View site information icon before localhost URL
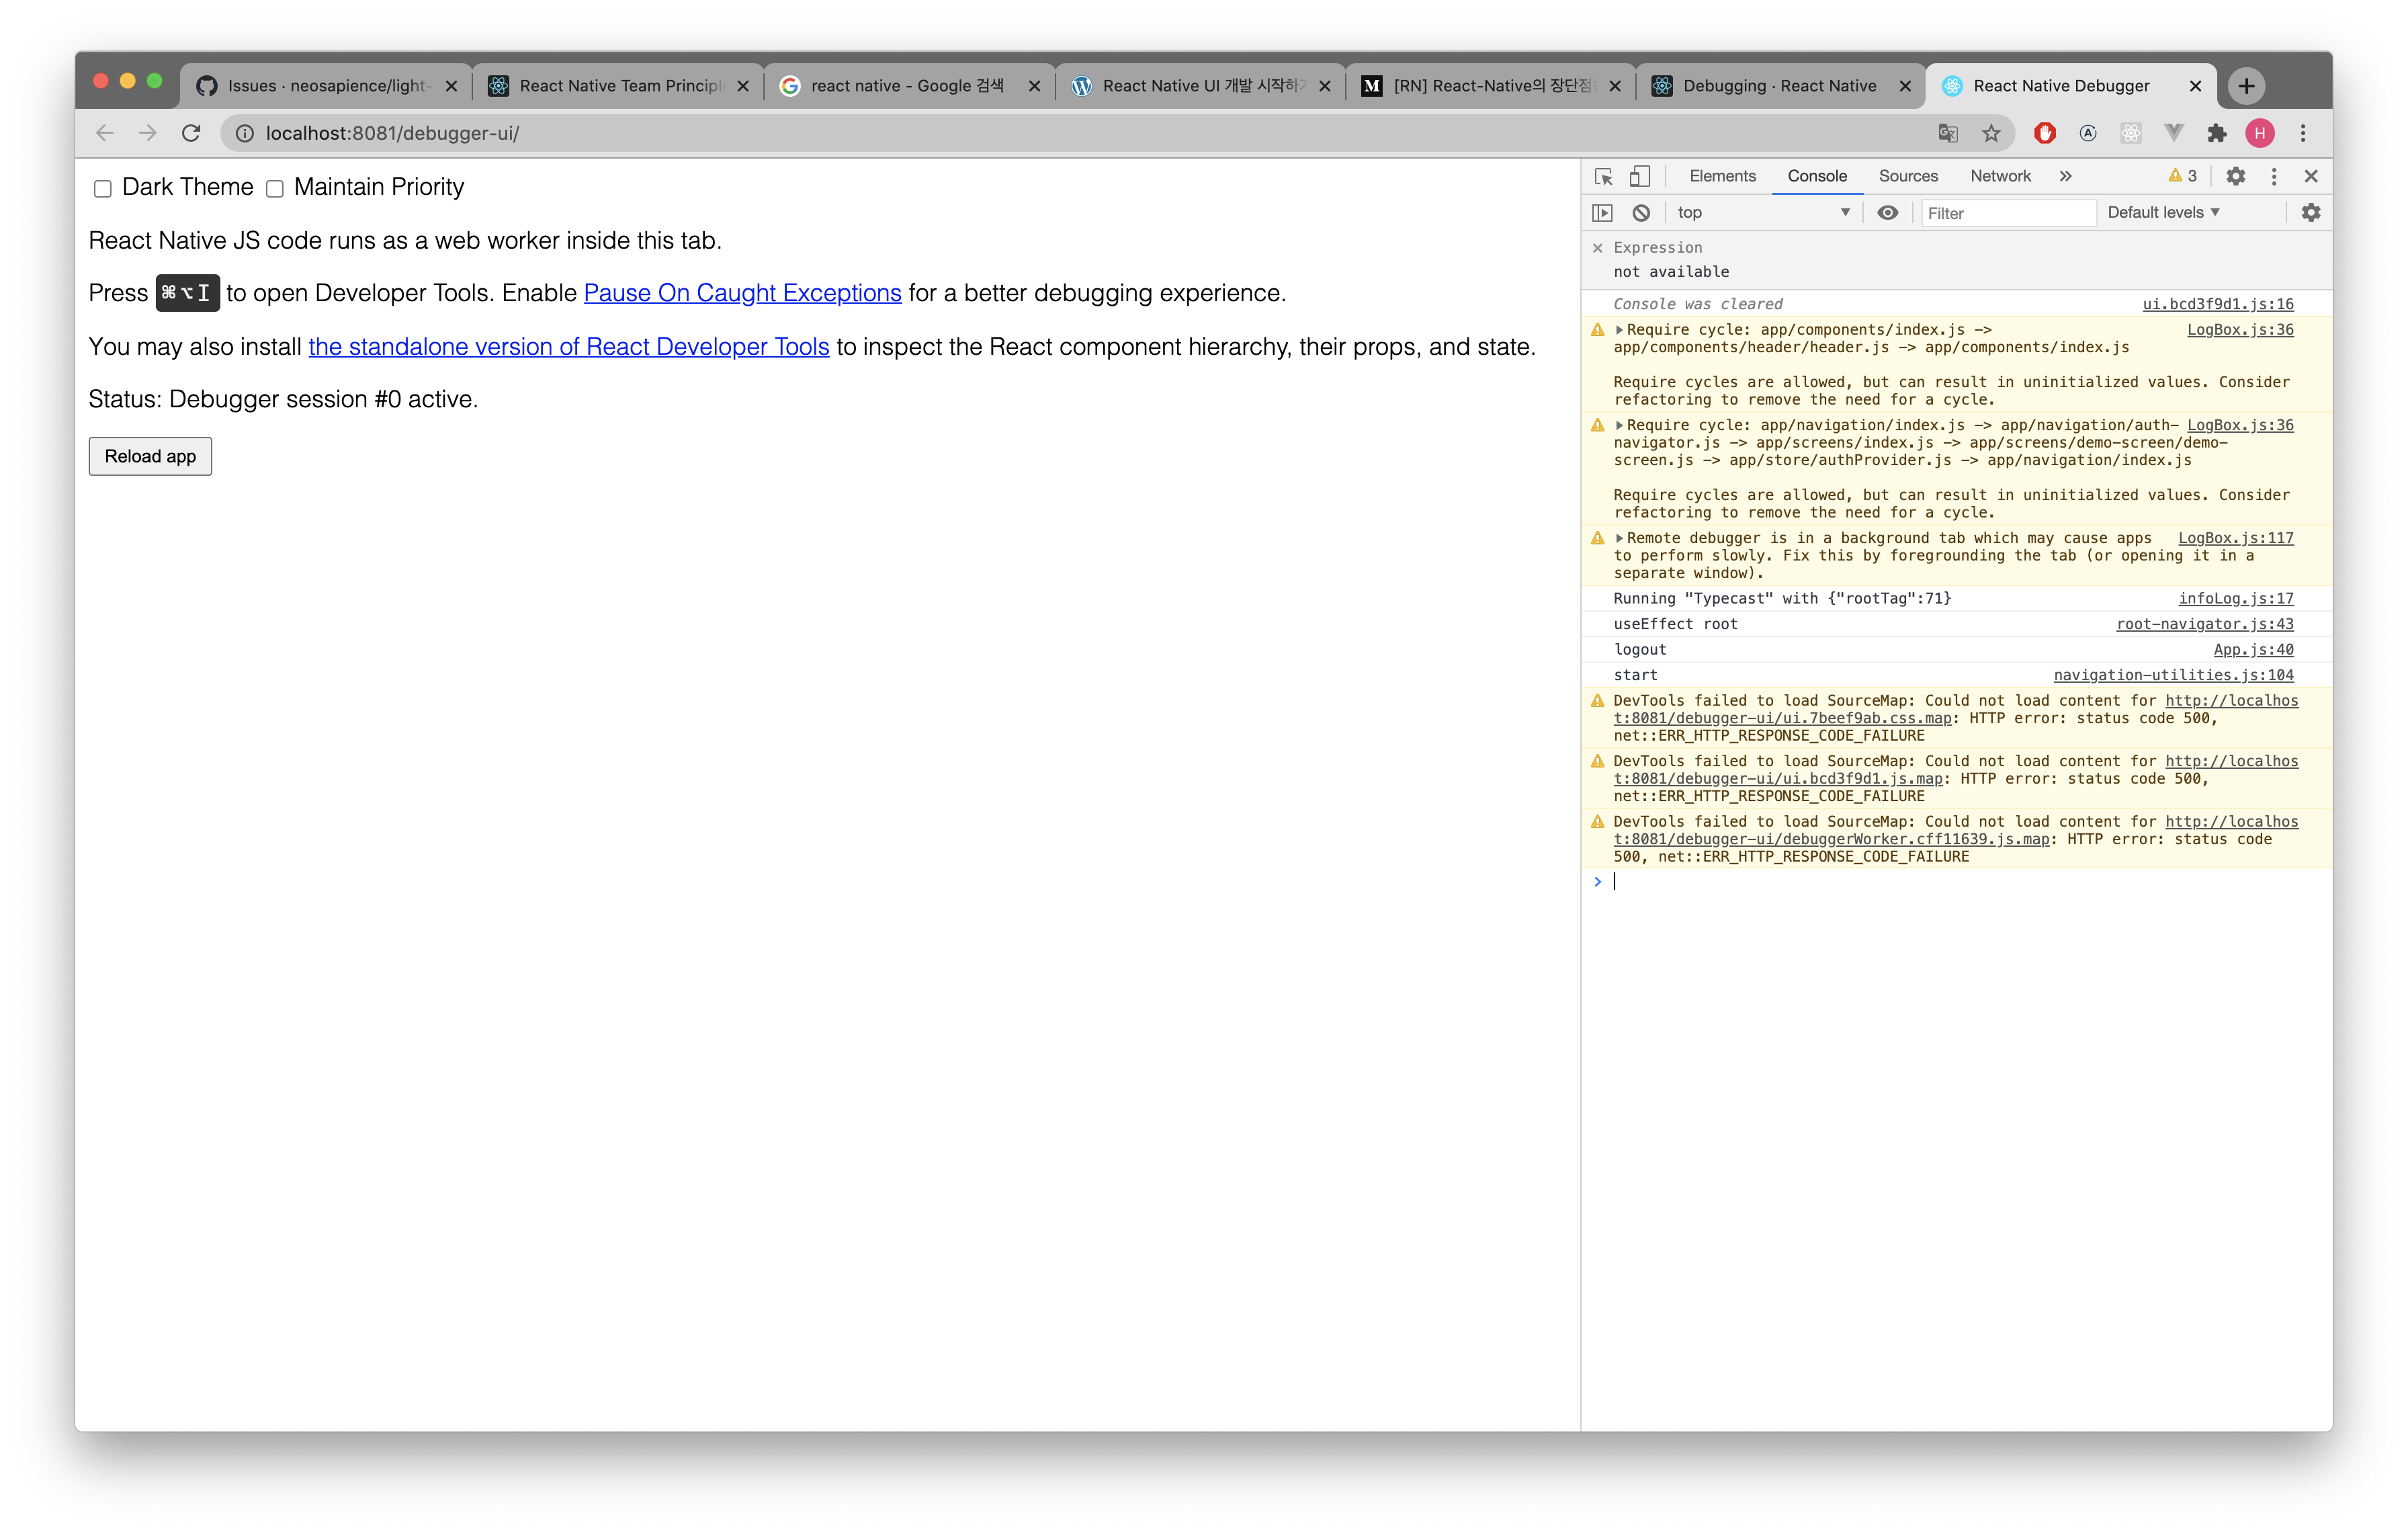 [244, 133]
